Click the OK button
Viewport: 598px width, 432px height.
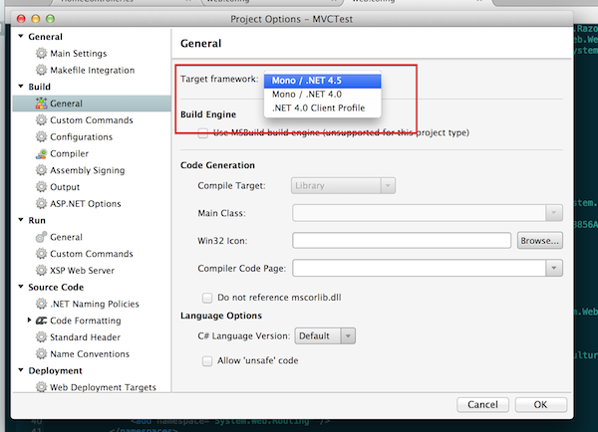(x=540, y=404)
